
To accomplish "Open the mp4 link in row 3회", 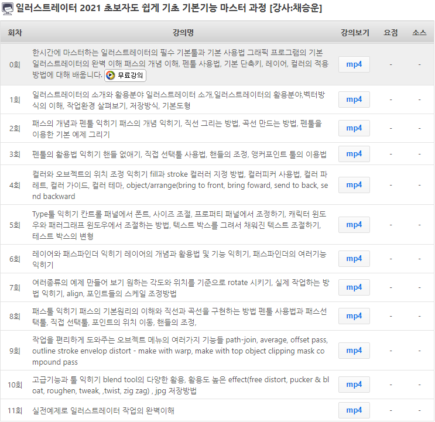I will [x=354, y=154].
